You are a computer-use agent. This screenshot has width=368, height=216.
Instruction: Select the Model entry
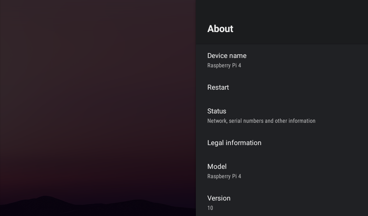click(282, 171)
